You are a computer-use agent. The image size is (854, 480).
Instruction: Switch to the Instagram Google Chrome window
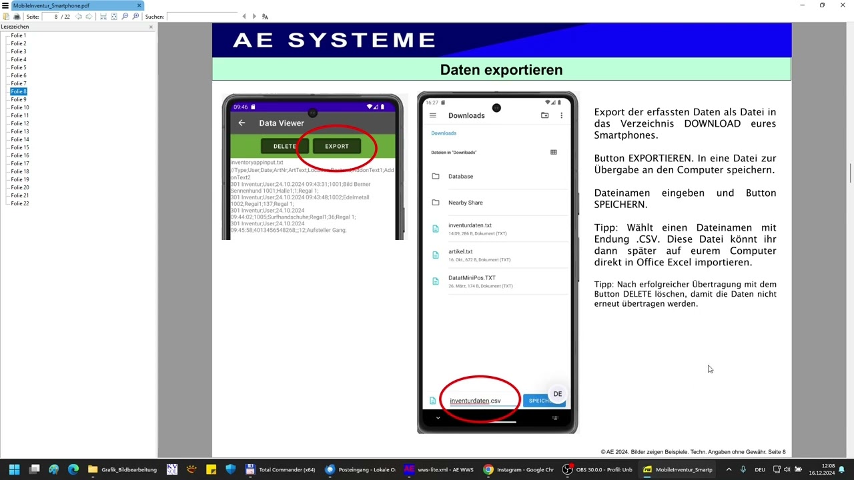pos(519,469)
